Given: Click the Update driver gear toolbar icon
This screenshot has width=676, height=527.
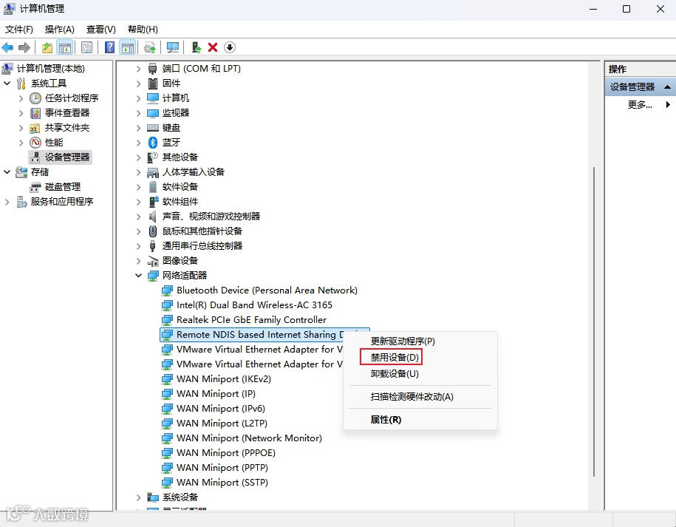Looking at the screenshot, I should (149, 47).
